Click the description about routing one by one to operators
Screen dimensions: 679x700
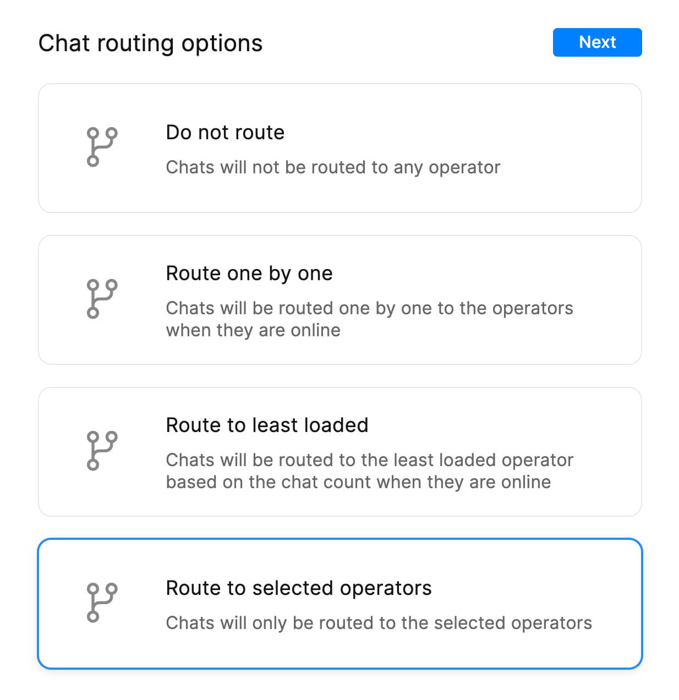click(369, 319)
